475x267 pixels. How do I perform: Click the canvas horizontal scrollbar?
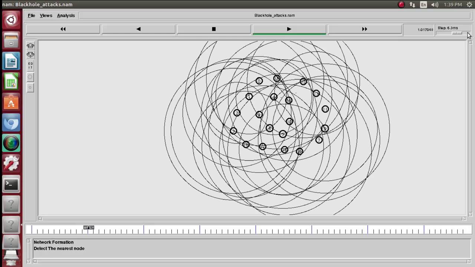pyautogui.click(x=252, y=218)
